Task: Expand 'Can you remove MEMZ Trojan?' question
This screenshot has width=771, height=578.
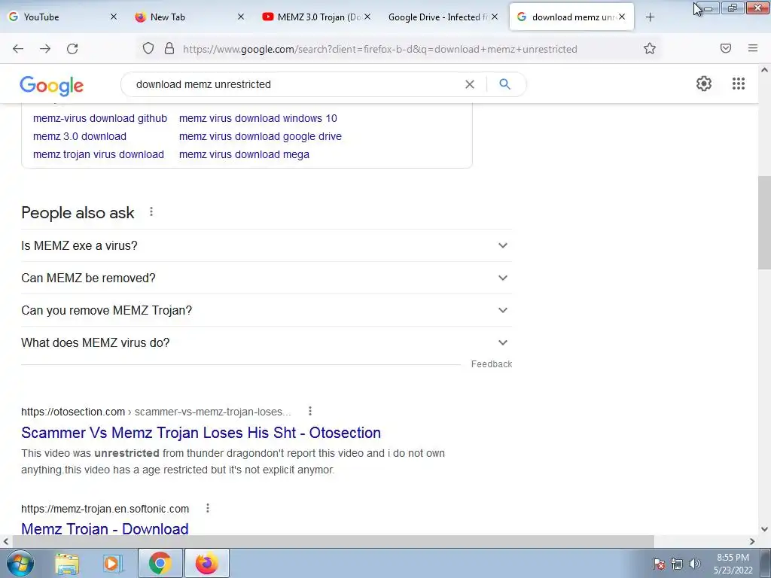Action: coord(267,310)
